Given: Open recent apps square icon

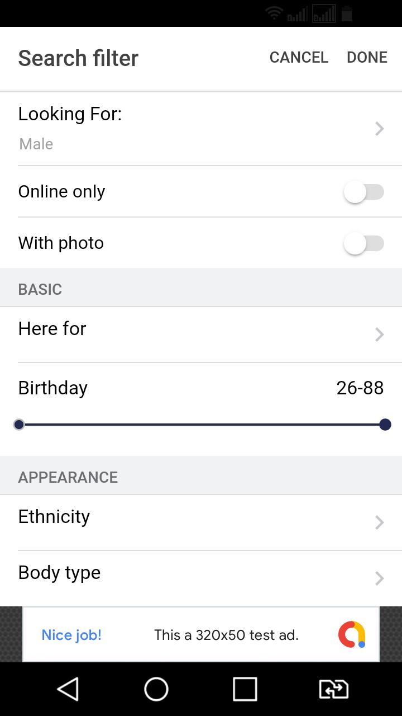Looking at the screenshot, I should coord(245,689).
